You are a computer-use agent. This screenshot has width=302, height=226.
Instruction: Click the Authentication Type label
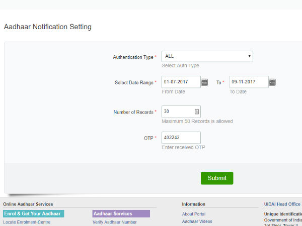133,57
